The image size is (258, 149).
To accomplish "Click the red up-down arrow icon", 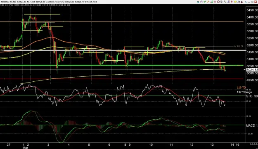I will point(232,2).
